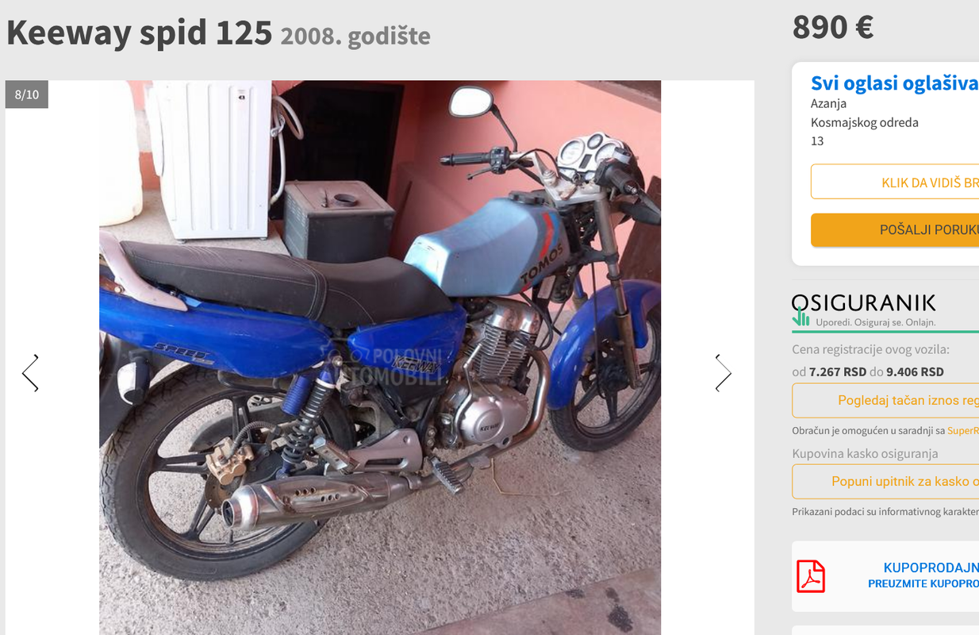Click the Kosmajskog odreda address line

[x=865, y=122]
